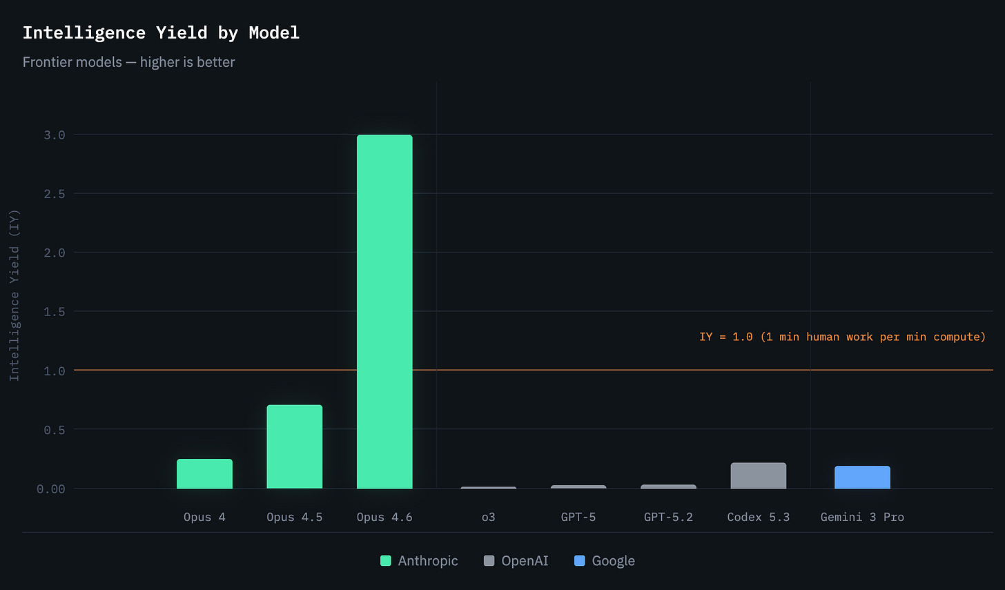Select the Codex 5.3 bar
The height and width of the screenshot is (590, 1005).
(x=759, y=475)
